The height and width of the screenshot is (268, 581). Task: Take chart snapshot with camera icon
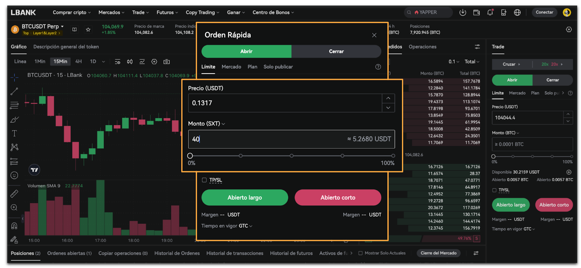pos(167,62)
